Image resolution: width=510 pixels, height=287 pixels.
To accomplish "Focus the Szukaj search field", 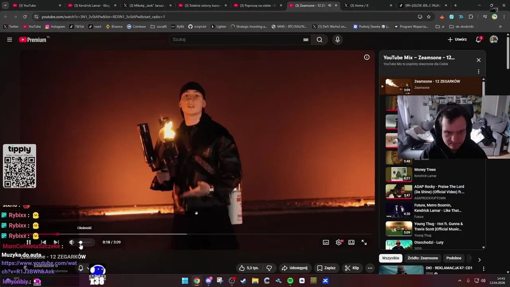I will pos(235,39).
